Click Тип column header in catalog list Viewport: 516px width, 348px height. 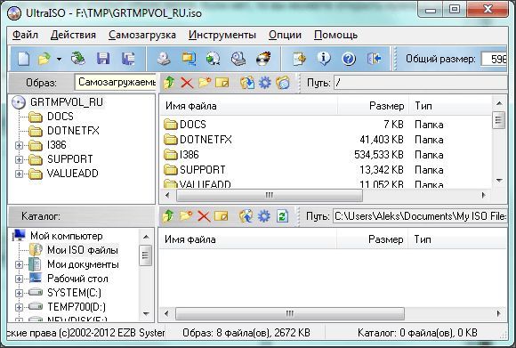457,239
